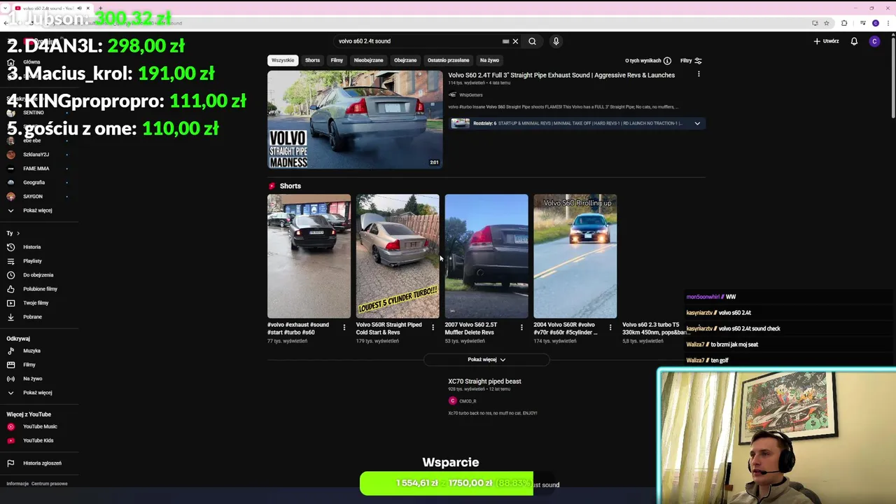Click the magnifier search button
Screen dimensions: 896x504
pos(532,41)
